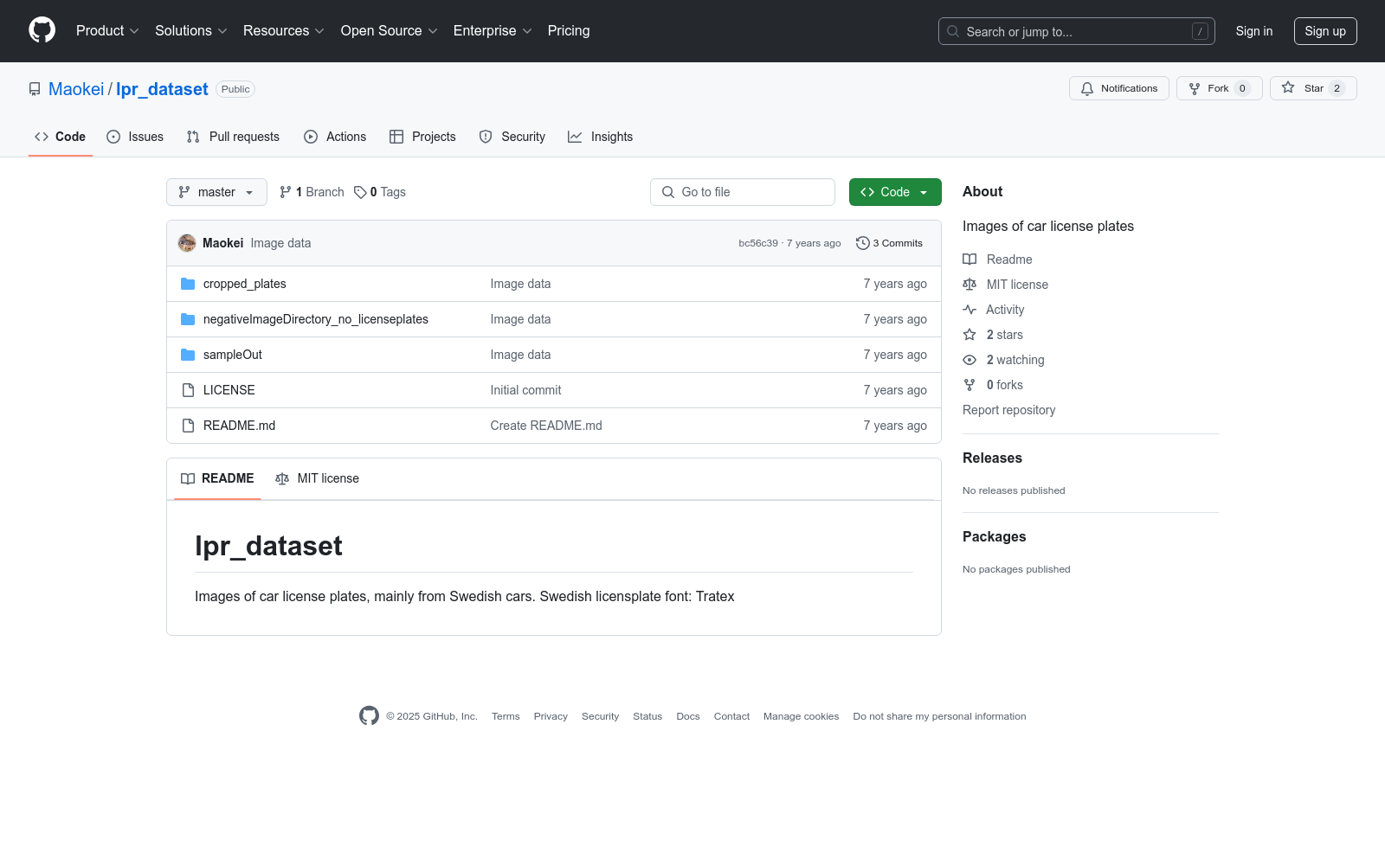Image resolution: width=1385 pixels, height=865 pixels.
Task: Click the star icon in Star button
Action: click(x=1288, y=88)
